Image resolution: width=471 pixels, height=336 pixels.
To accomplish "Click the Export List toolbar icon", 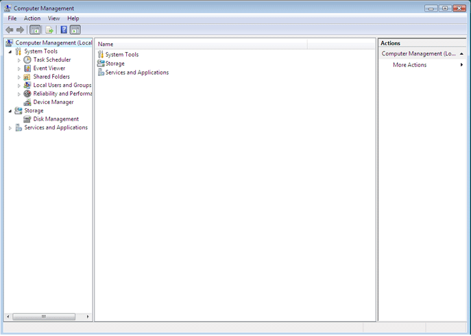I will [49, 29].
